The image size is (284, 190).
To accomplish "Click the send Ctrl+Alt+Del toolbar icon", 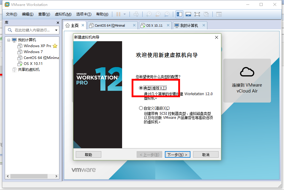I will pos(136,14).
